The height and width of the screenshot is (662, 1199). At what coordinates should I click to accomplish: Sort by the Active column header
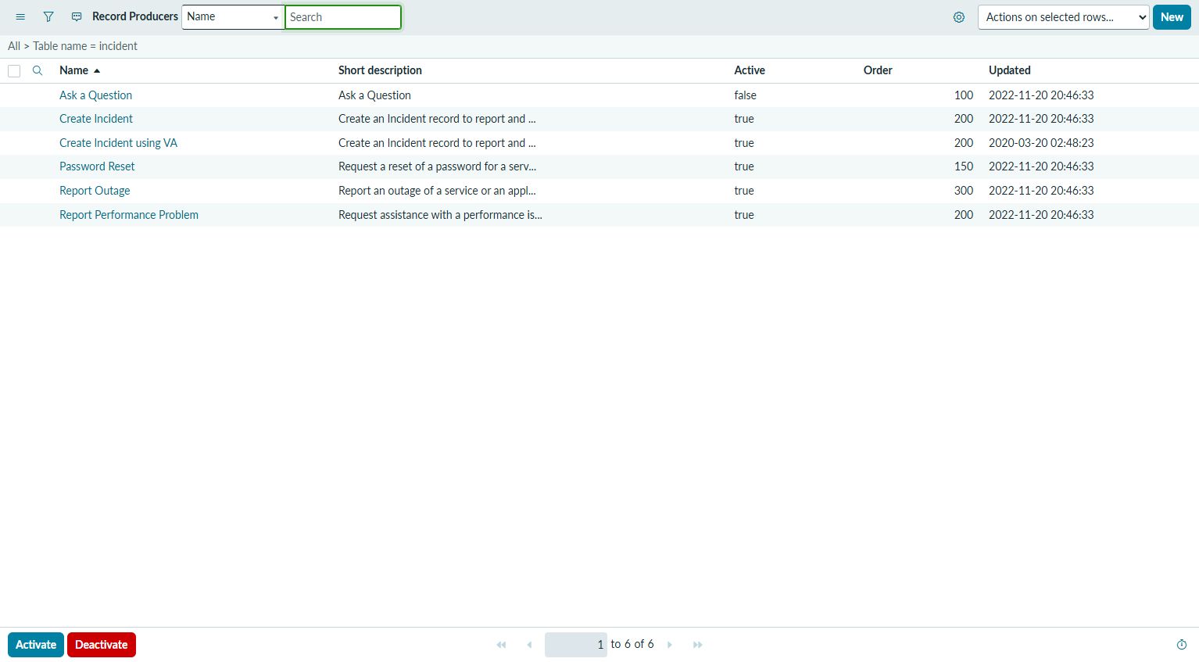click(x=750, y=70)
